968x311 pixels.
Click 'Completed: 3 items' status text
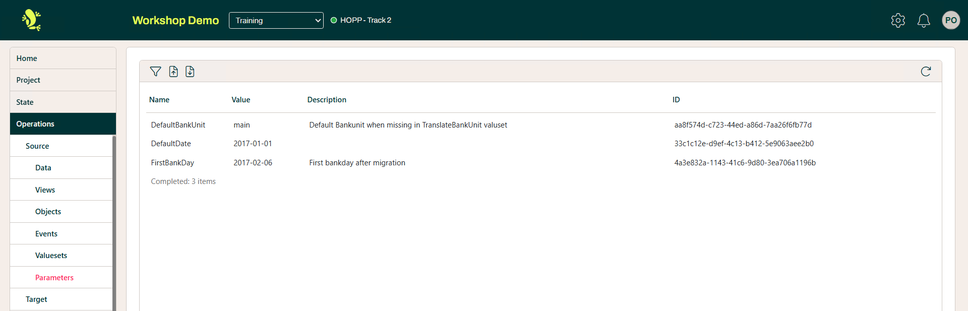(x=183, y=181)
